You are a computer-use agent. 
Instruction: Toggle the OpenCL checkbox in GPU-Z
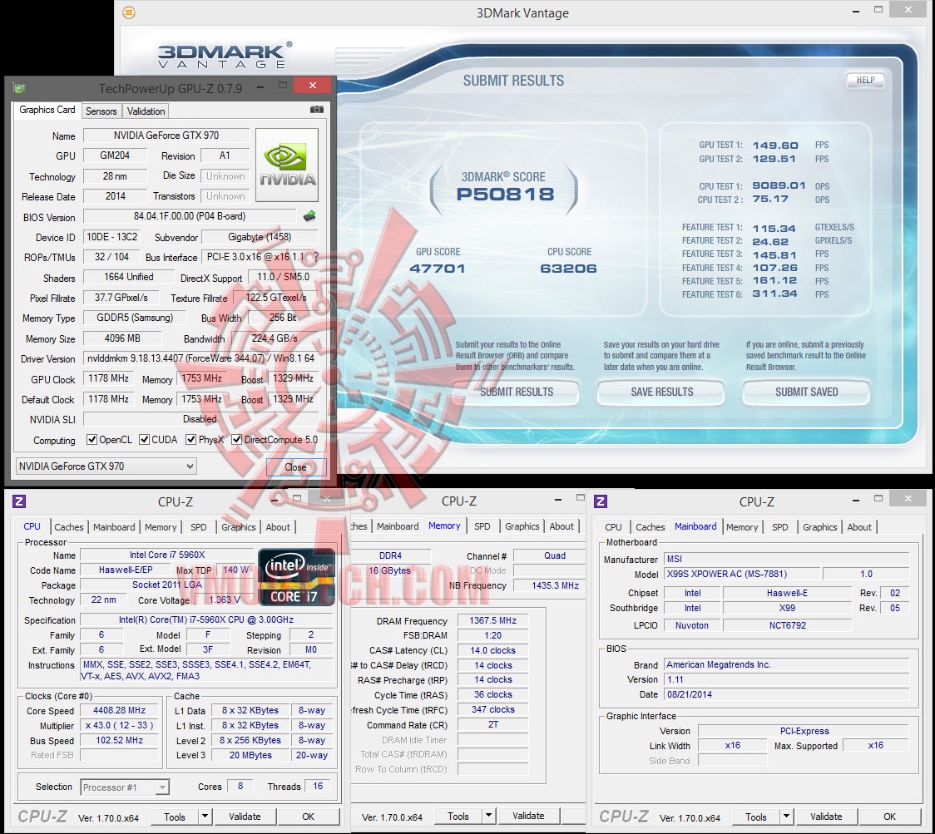point(92,439)
